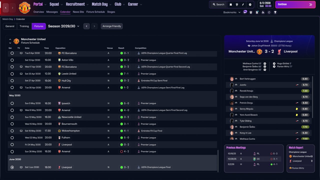Click the Manchester United crest in the header
320x180 pixels.
tap(24, 8)
